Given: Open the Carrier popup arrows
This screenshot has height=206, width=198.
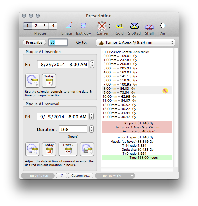Looking at the screenshot, I should point(109,26).
